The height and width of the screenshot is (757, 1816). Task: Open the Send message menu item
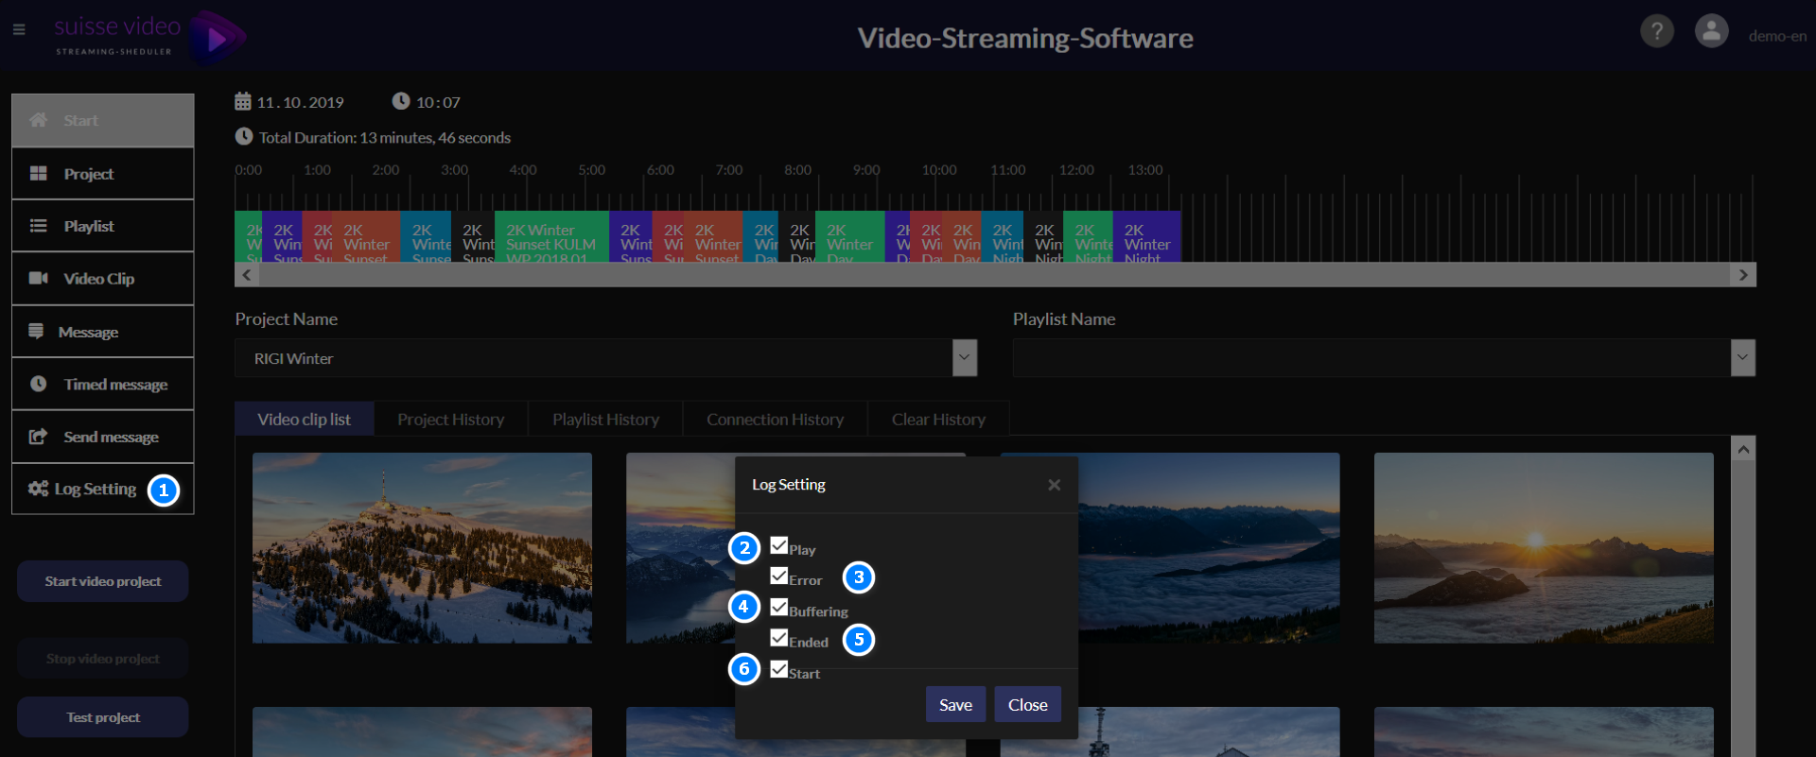tap(103, 437)
